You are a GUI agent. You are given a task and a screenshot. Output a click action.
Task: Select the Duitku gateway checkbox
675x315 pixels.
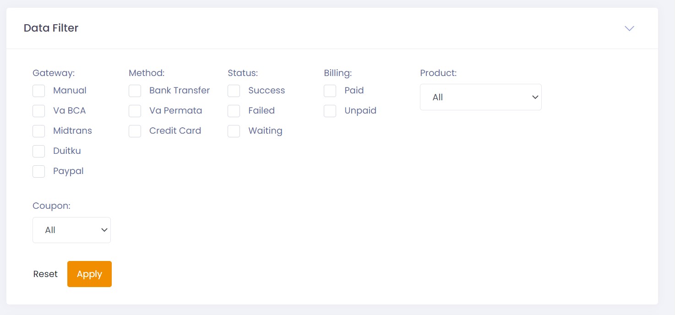(x=39, y=151)
